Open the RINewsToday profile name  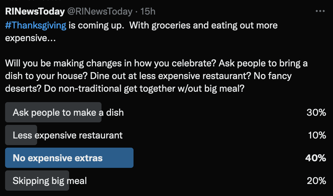click(x=35, y=12)
